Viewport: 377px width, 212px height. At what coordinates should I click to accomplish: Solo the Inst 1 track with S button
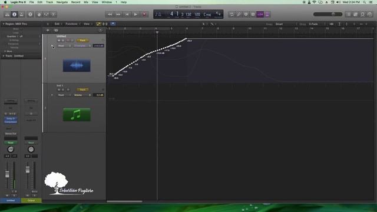click(63, 90)
